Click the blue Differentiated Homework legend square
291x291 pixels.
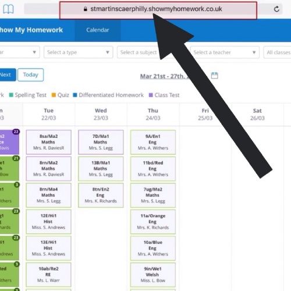click(75, 95)
